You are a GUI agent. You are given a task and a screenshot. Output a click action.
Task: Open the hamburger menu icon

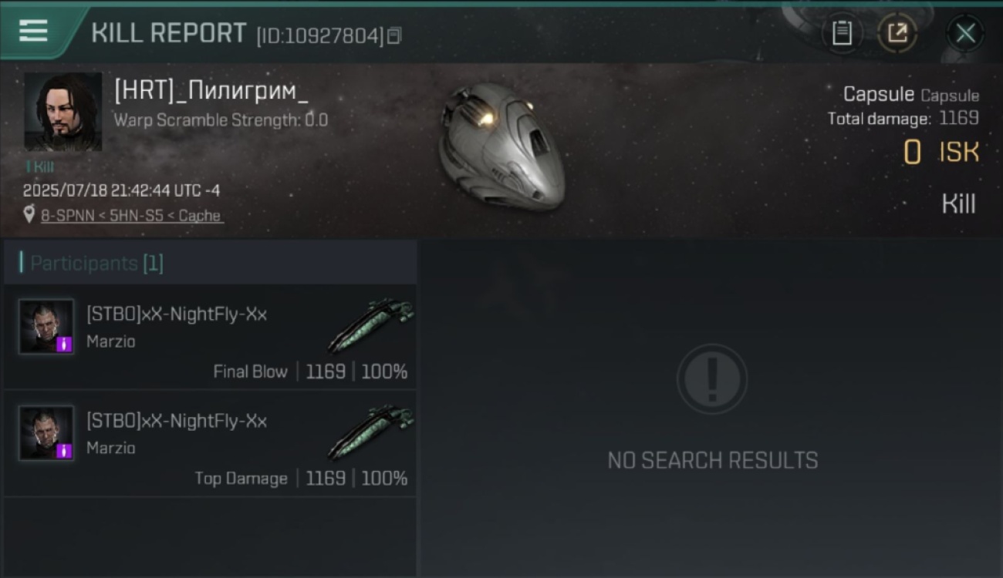point(33,31)
